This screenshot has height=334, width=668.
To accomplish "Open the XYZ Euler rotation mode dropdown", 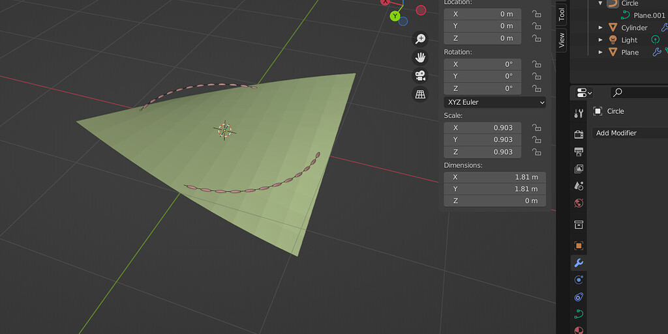I will pos(494,102).
